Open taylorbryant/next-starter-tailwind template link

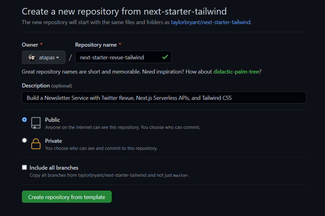pos(210,22)
